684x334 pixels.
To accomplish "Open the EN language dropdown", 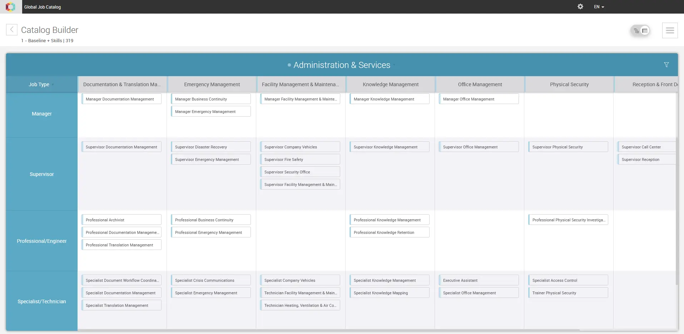I will (x=598, y=6).
